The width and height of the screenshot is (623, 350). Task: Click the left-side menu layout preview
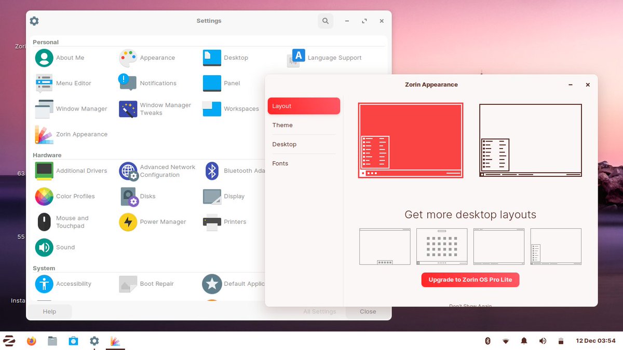pyautogui.click(x=556, y=247)
